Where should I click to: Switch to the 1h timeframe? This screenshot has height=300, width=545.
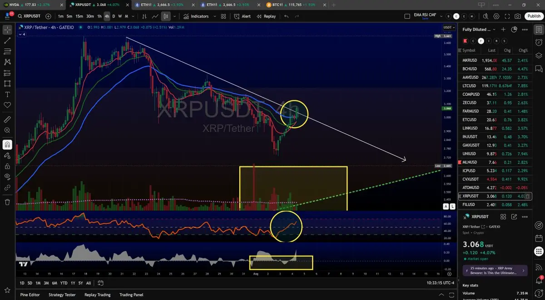(99, 16)
